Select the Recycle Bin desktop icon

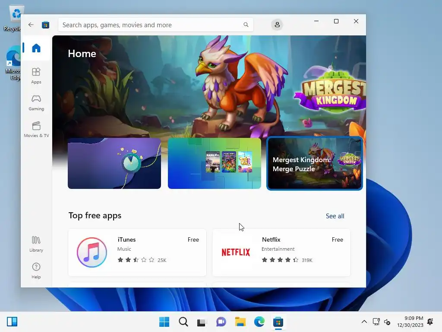point(13,18)
